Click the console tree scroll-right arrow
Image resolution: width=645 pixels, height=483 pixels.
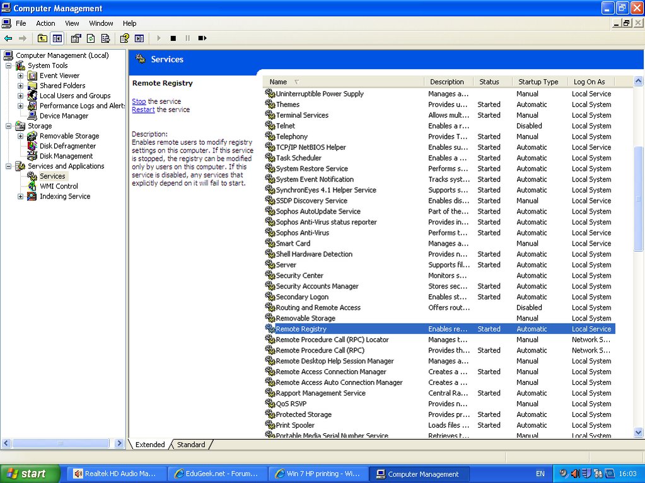tap(119, 443)
